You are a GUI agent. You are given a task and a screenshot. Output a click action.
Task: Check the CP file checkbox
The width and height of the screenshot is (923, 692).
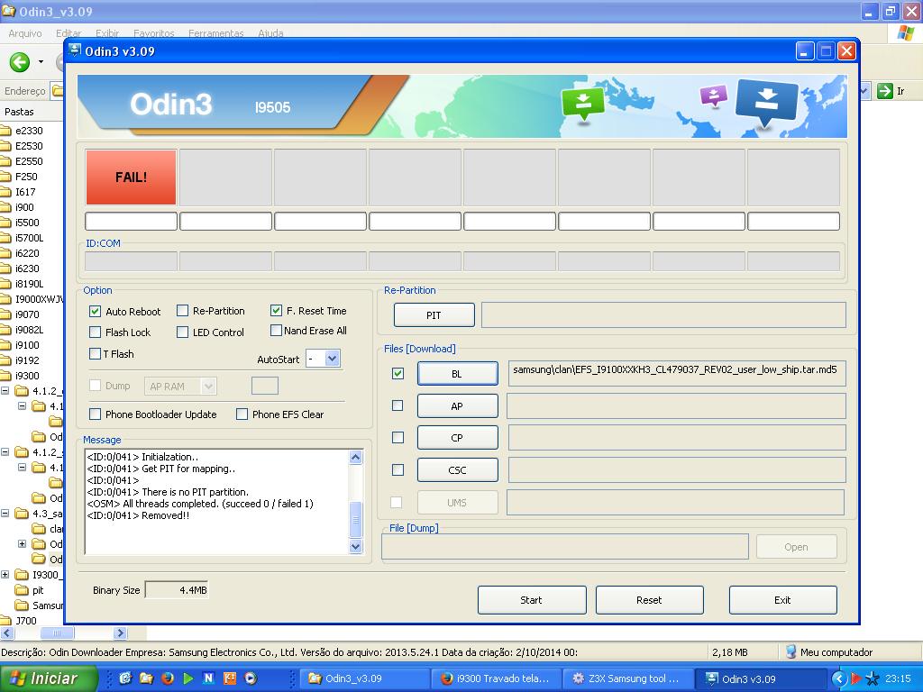click(398, 437)
